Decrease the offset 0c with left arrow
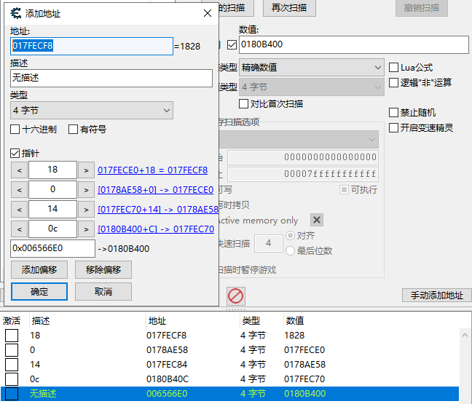This screenshot has height=404, width=472. click(19, 229)
